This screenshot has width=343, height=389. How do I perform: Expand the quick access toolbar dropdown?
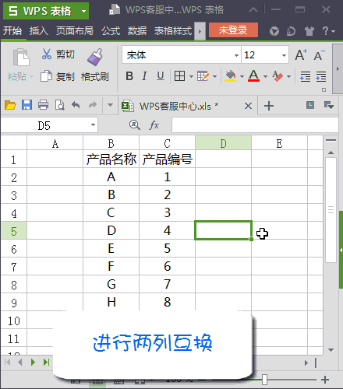coord(110,105)
